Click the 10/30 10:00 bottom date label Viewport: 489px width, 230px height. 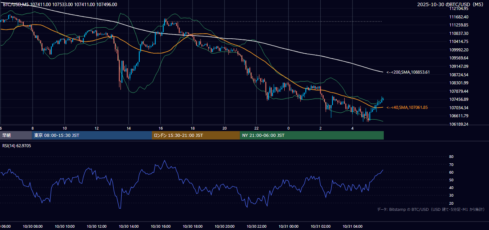(x=65, y=227)
